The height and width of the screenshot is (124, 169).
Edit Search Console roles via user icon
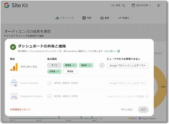tap(50, 83)
